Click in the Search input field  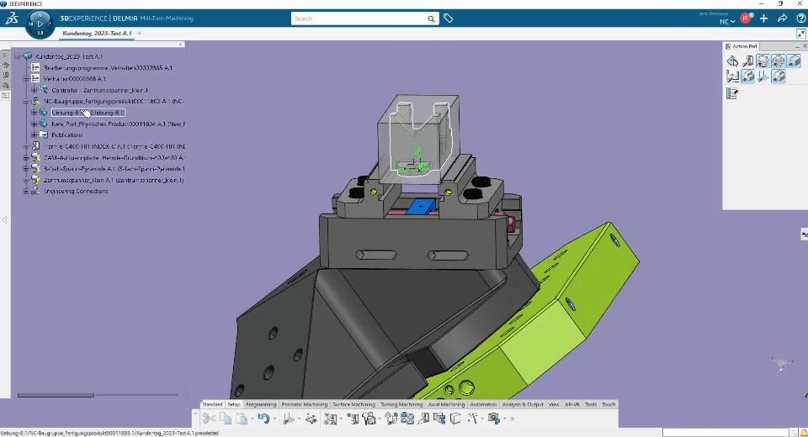coord(359,19)
